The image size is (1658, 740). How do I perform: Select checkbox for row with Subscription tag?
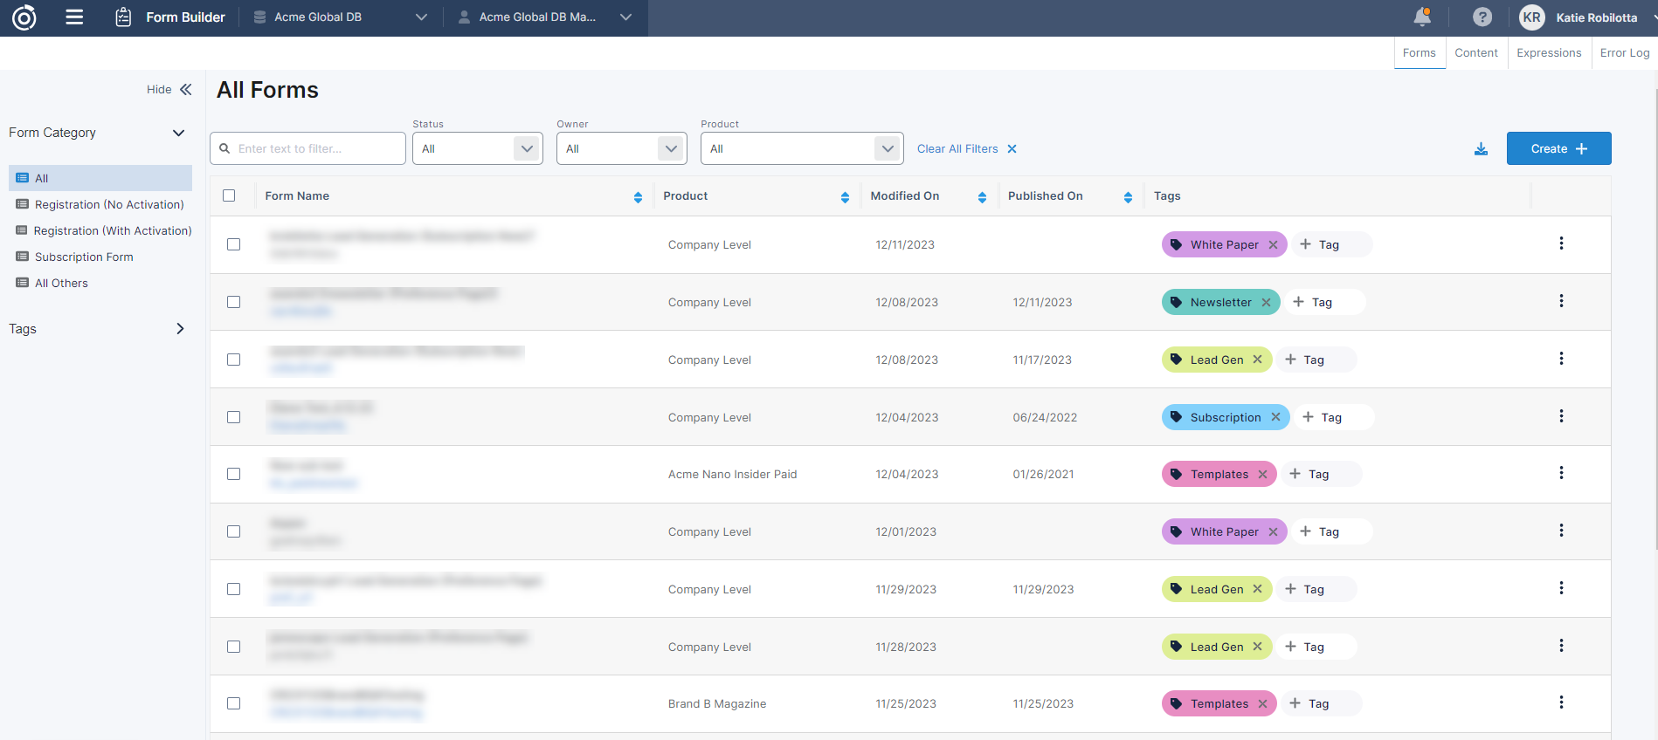(233, 417)
